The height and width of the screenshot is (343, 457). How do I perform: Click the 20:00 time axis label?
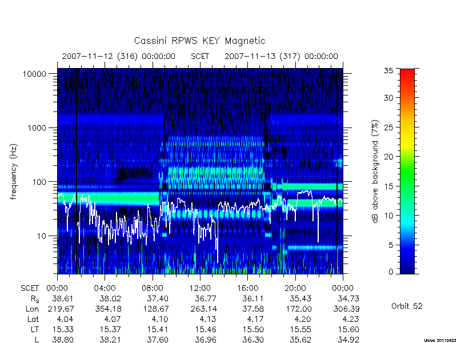coord(295,289)
